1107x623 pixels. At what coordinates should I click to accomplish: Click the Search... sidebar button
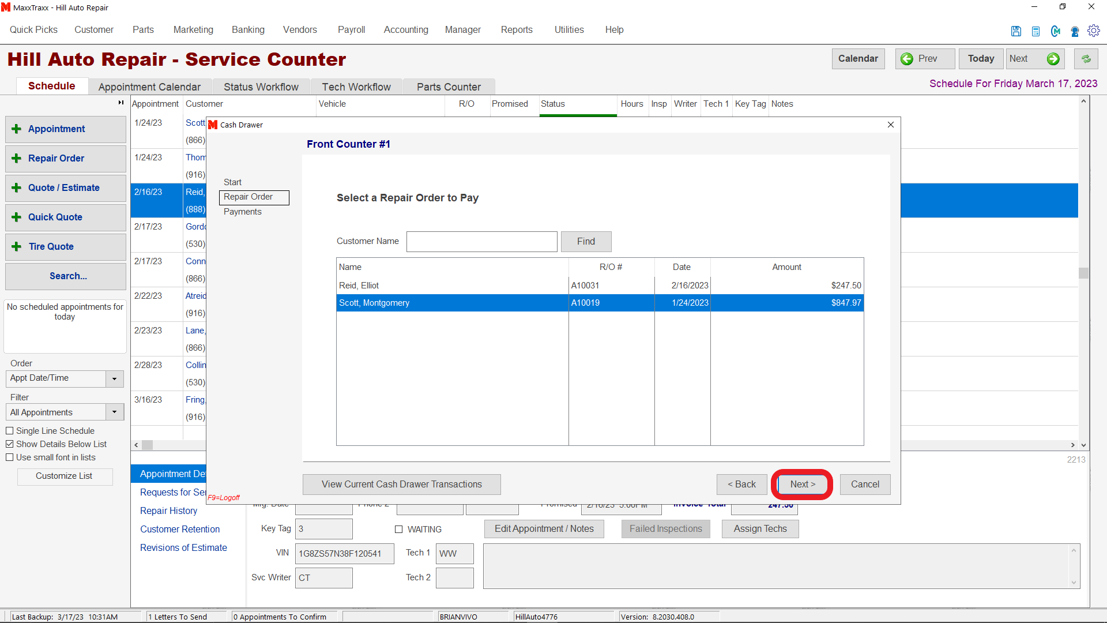[66, 276]
